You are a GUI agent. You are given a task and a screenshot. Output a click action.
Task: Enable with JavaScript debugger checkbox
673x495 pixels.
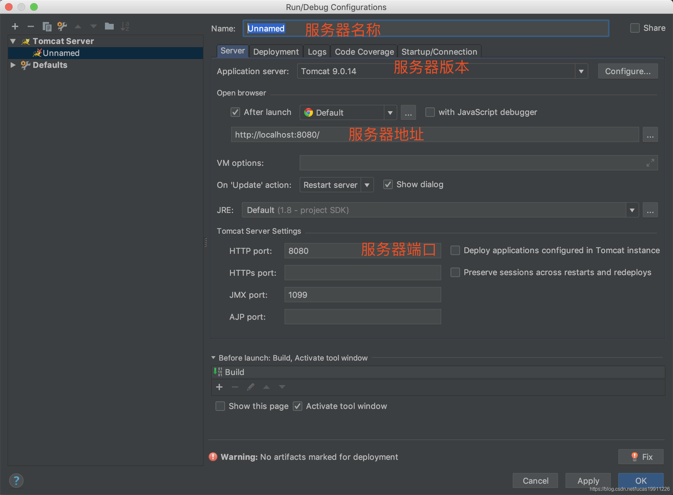pos(430,112)
